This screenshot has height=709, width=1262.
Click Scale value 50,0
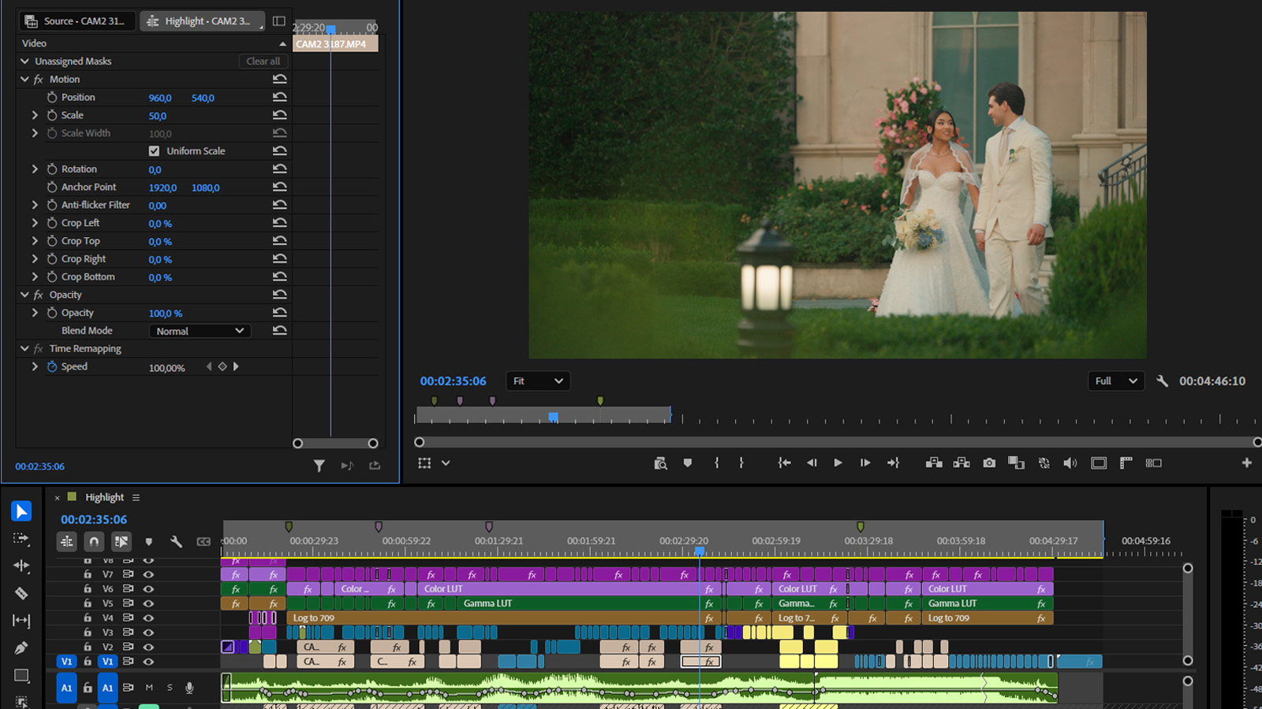158,116
